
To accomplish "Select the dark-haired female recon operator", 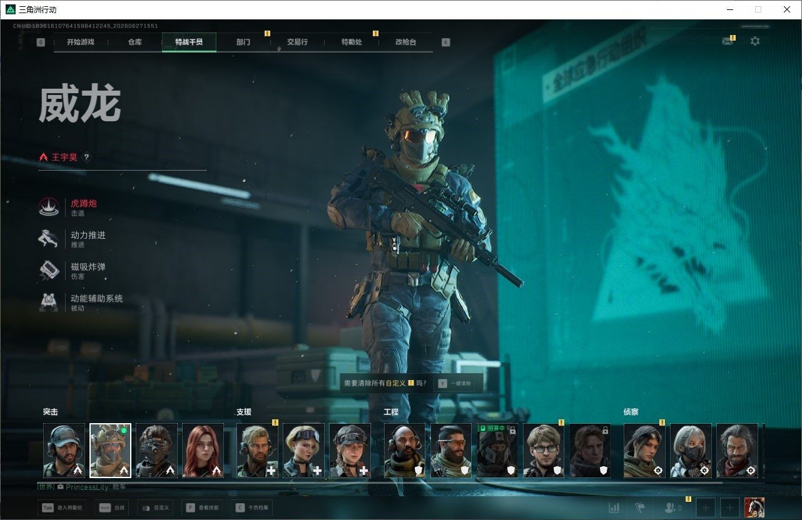I will tap(644, 451).
